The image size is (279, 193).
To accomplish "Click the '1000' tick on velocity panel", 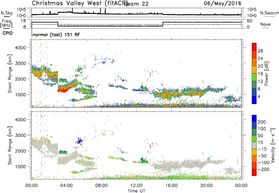I will coord(20,167).
